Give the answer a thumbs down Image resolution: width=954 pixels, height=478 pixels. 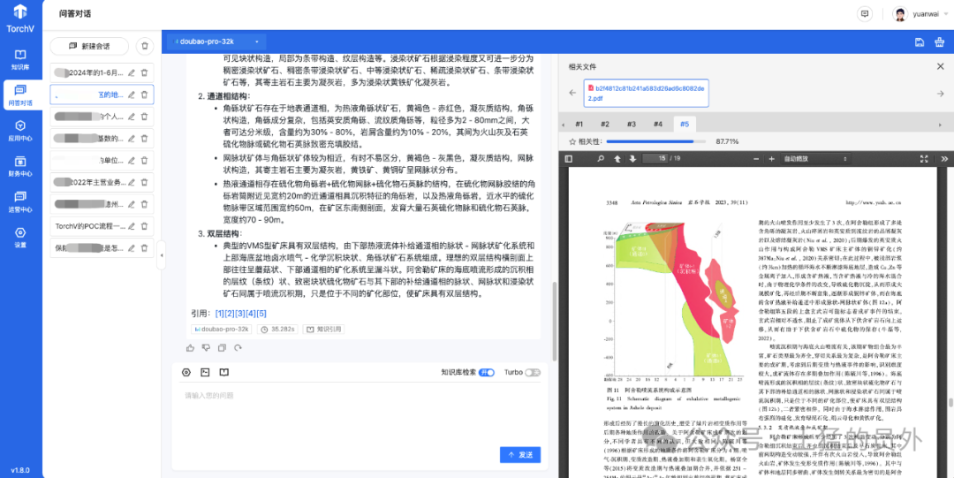[x=206, y=348]
